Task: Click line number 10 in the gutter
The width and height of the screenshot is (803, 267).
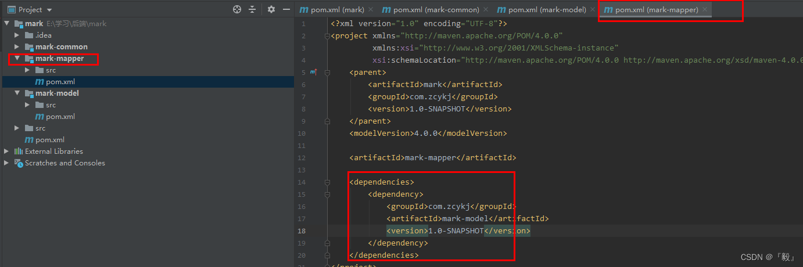Action: click(301, 133)
